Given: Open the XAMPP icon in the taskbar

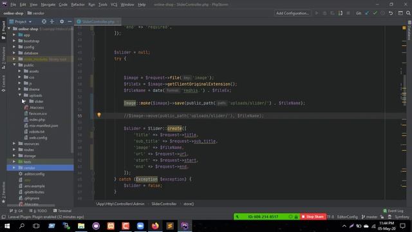Looking at the screenshot, I should click(111, 226).
